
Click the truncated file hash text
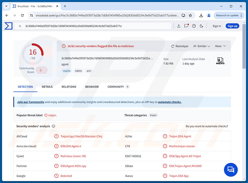point(107,58)
